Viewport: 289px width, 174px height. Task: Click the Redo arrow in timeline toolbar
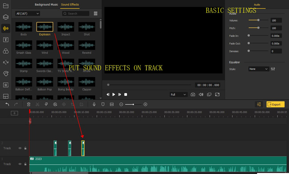pyautogui.click(x=16, y=105)
